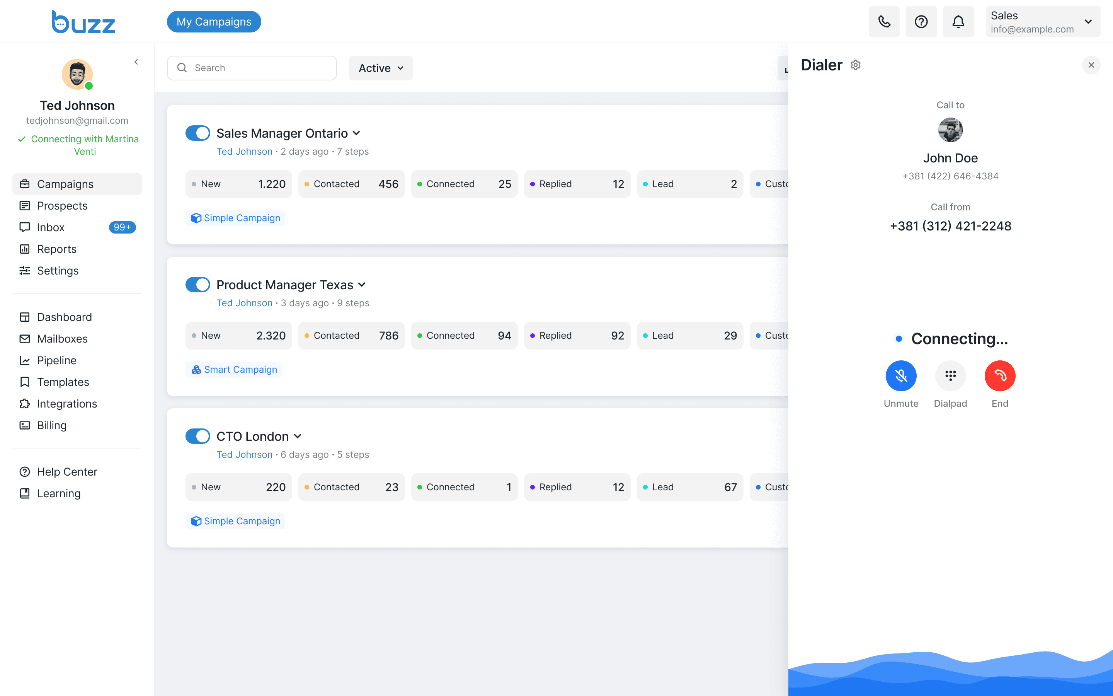Image resolution: width=1113 pixels, height=696 pixels.
Task: Close the Dialer panel
Action: pos(1091,65)
